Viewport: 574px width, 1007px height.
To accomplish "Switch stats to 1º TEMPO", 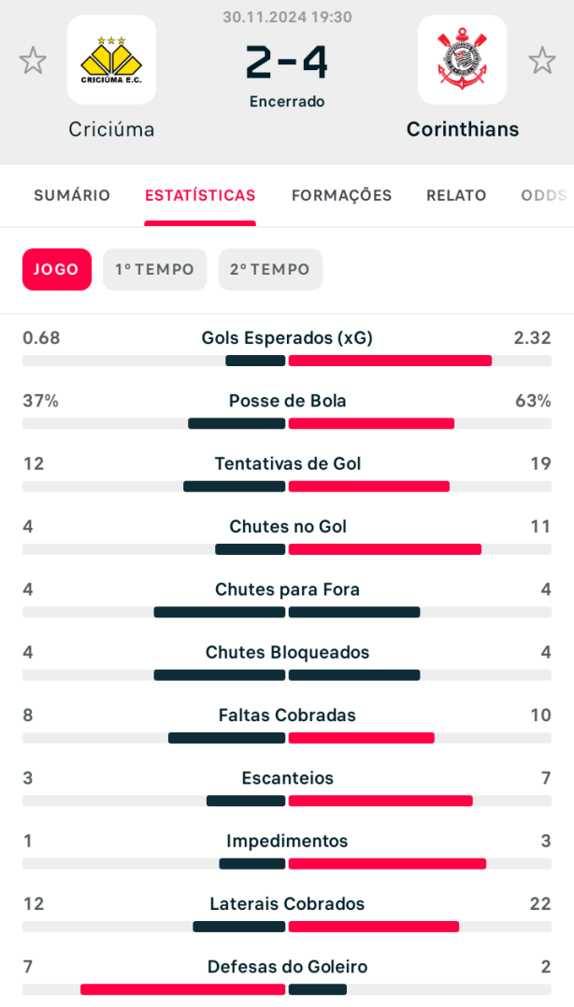I will click(155, 269).
